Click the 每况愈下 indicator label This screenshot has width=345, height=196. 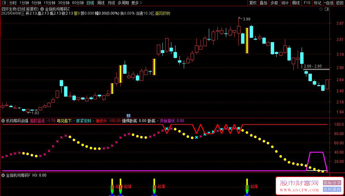pos(66,121)
